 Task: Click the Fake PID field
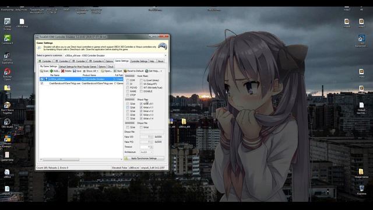(146, 142)
